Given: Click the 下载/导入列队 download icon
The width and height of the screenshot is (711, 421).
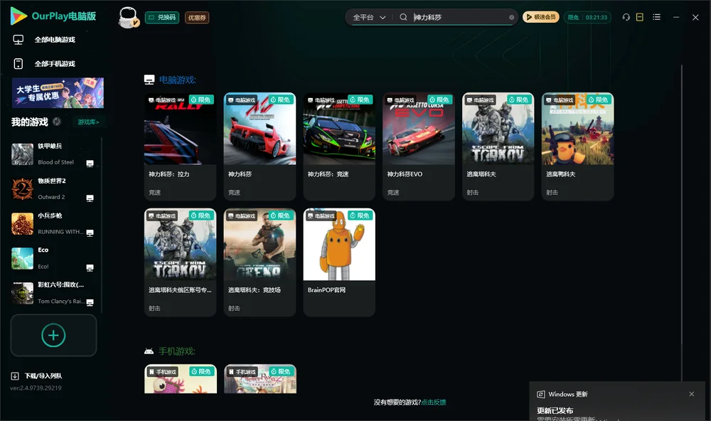Looking at the screenshot, I should [15, 375].
